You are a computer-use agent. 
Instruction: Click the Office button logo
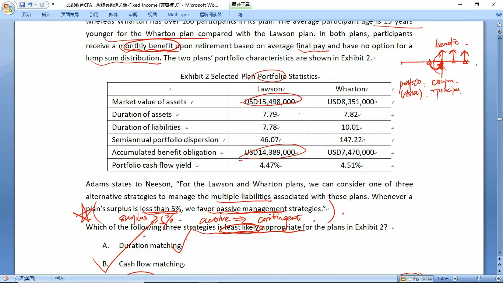pos(8,7)
